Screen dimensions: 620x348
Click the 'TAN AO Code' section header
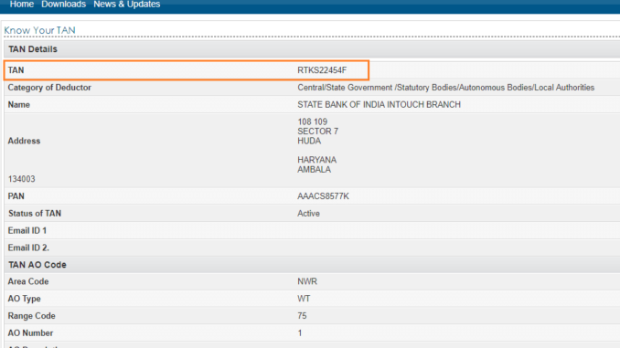click(x=37, y=265)
